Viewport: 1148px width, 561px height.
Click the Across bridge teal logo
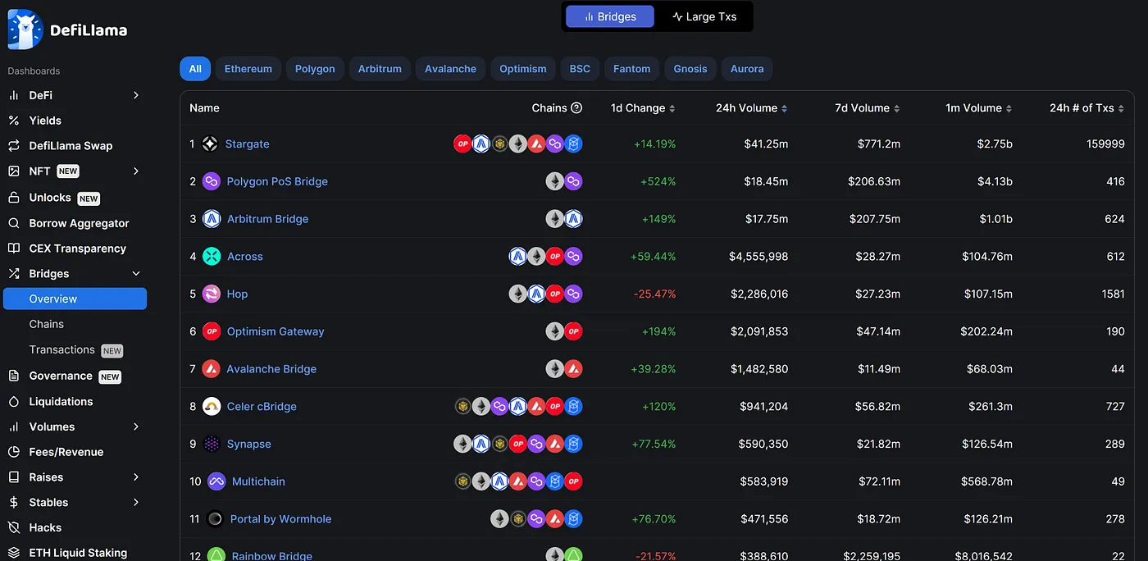click(x=212, y=257)
